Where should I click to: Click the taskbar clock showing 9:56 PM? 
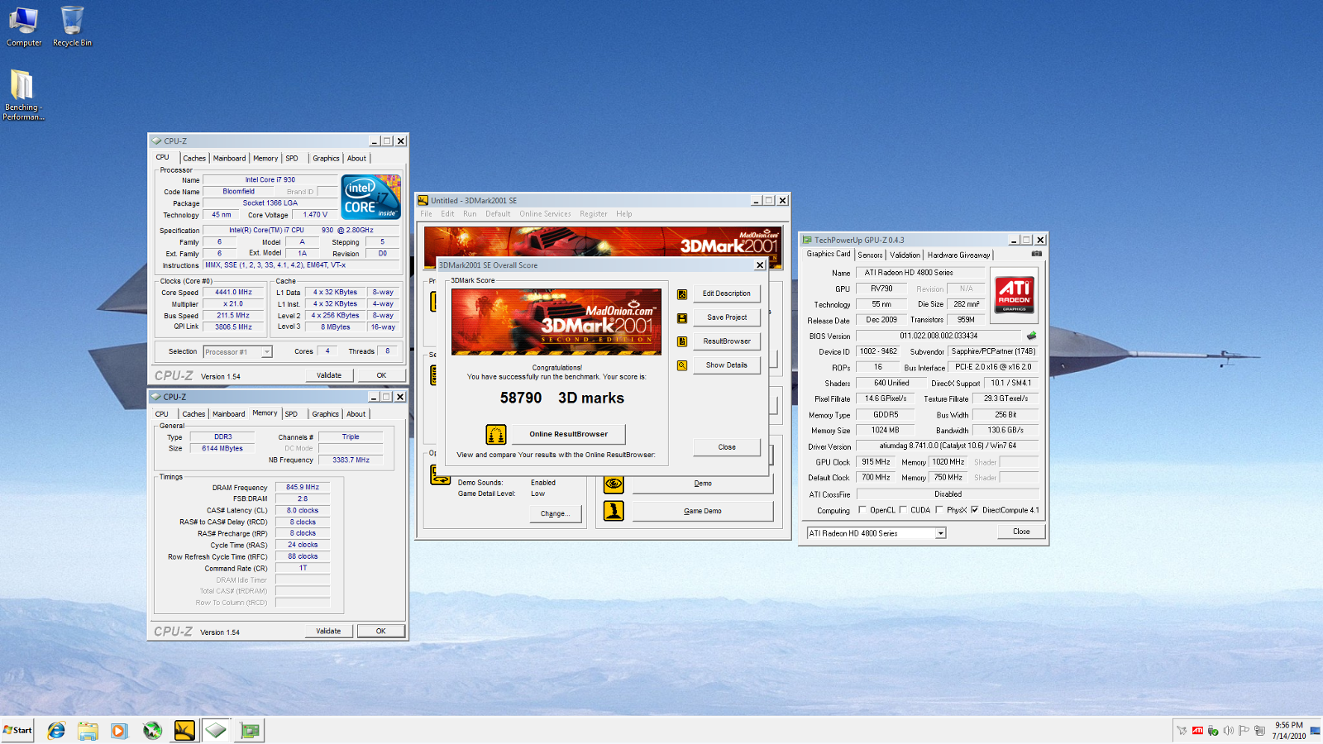[1288, 730]
